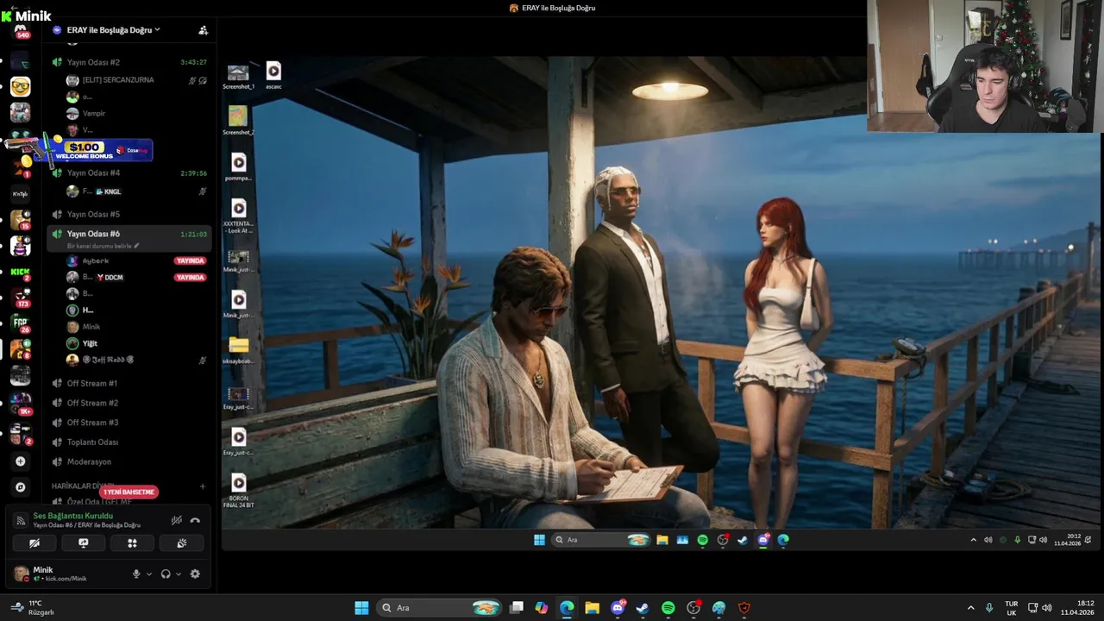
Task: Open the server icon with 173 badge
Action: [21, 298]
